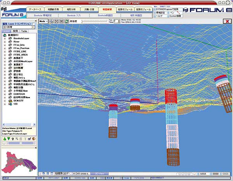The image size is (233, 181).
Task: Click the 地形 断面図 button
Action: click(x=136, y=15)
